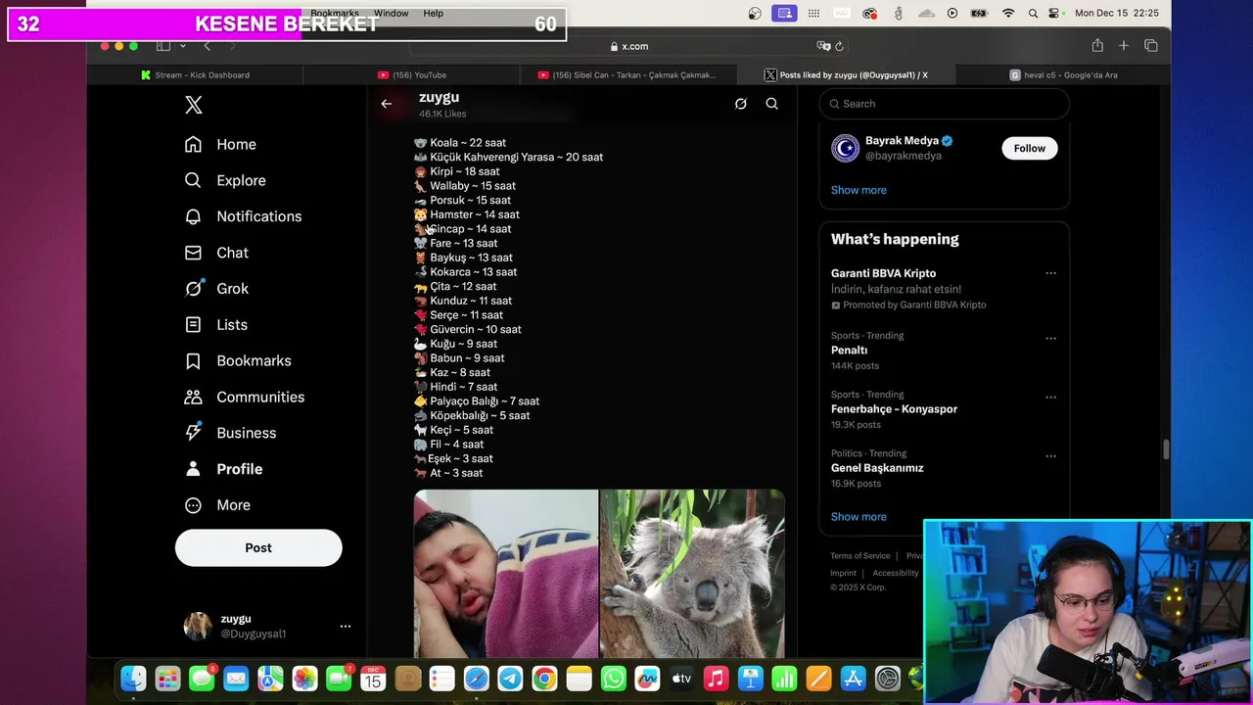Open Spotlight search in menu bar
The image size is (1253, 705).
1034,14
